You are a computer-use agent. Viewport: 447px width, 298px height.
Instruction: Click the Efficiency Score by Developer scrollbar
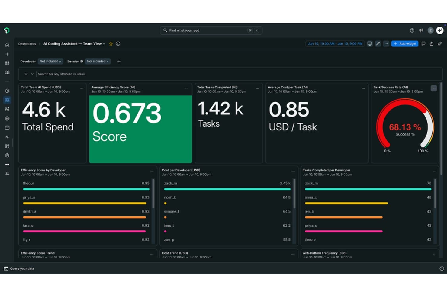click(x=153, y=194)
